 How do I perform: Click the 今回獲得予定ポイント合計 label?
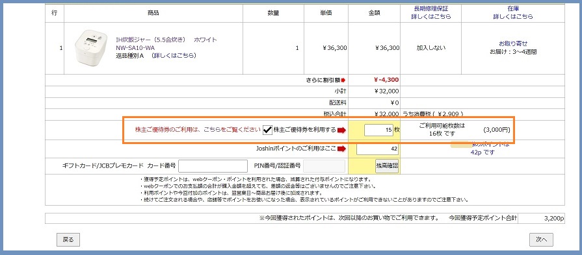pyautogui.click(x=483, y=217)
